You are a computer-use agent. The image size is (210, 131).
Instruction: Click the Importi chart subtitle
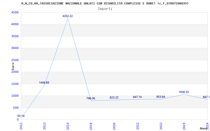(x=105, y=9)
